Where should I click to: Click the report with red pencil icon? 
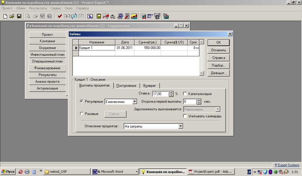click(x=127, y=16)
